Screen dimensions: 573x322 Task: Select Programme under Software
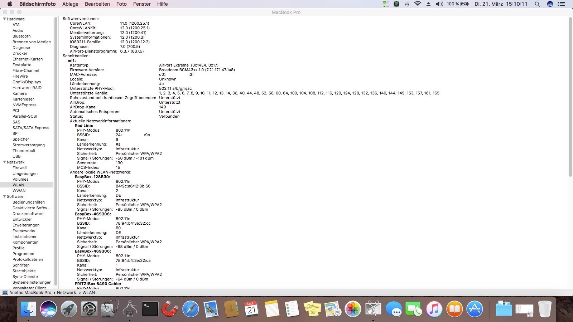pos(23,254)
